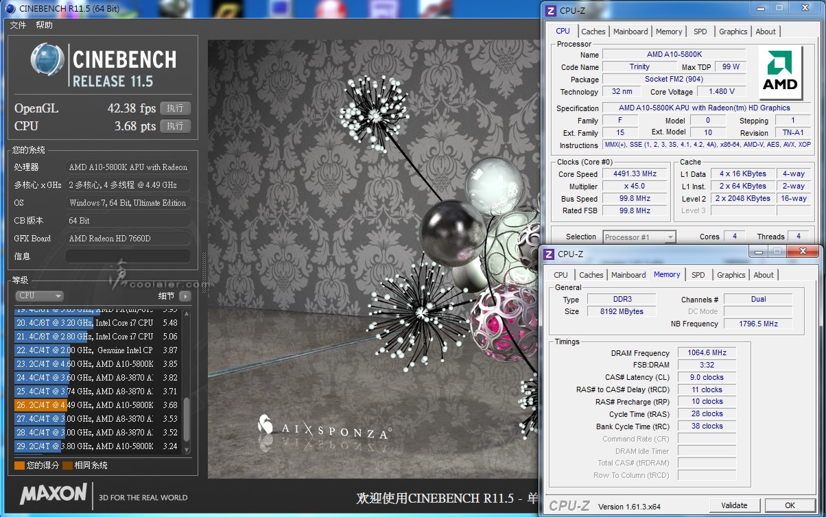
Task: Select ranking row 21 at 2.80 GHz
Action: click(x=97, y=337)
